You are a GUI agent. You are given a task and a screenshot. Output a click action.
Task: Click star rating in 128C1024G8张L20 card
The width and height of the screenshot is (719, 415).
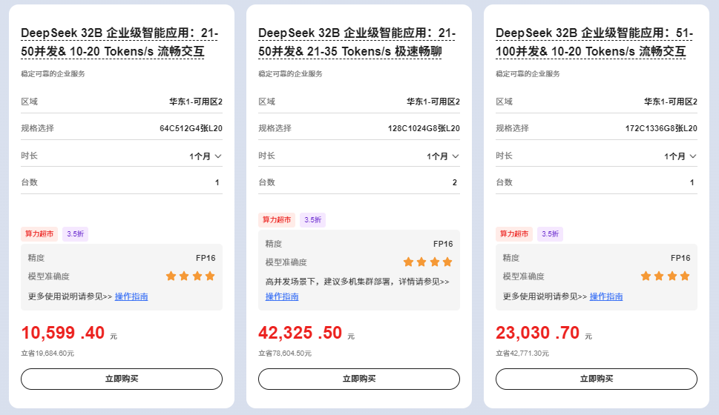tap(428, 262)
